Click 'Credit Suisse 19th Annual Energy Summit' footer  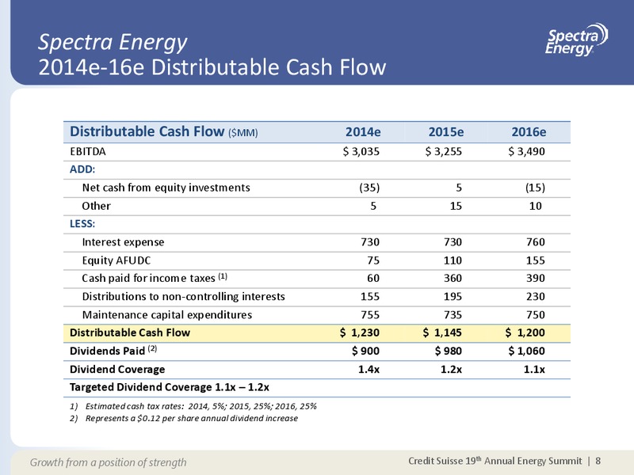click(495, 461)
